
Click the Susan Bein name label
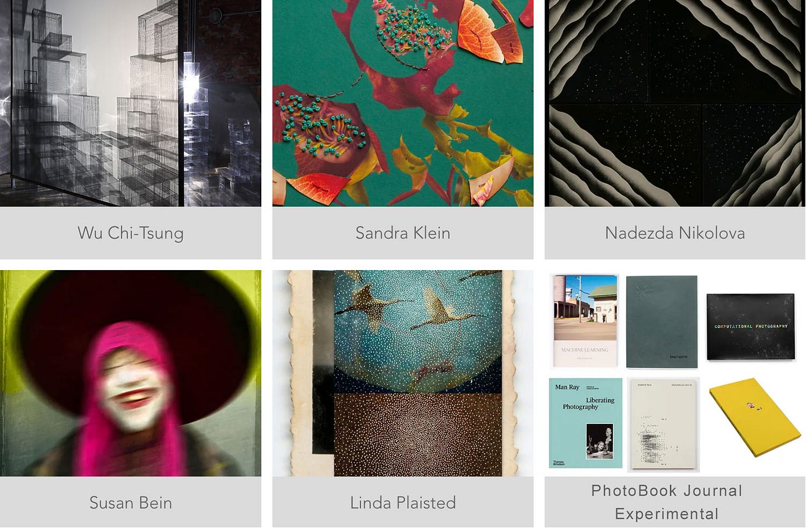131,503
